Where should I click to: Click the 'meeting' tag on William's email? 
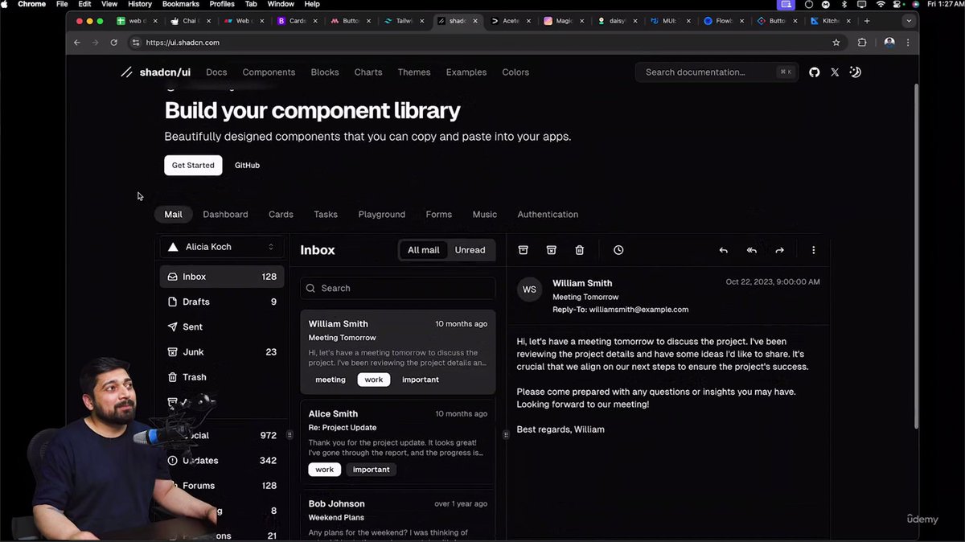pyautogui.click(x=331, y=380)
